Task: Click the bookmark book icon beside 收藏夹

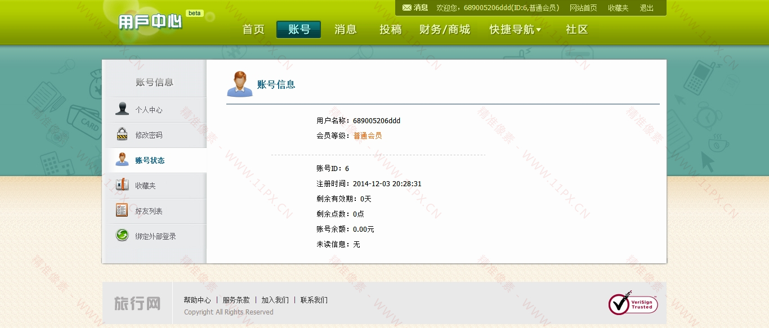Action: (x=122, y=185)
